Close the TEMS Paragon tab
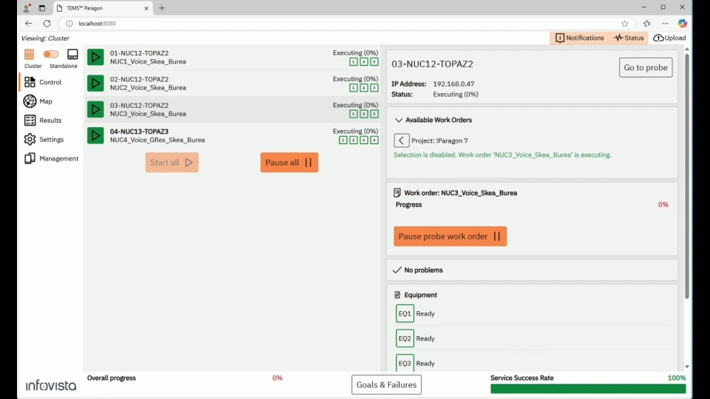The image size is (710, 399). (x=146, y=8)
